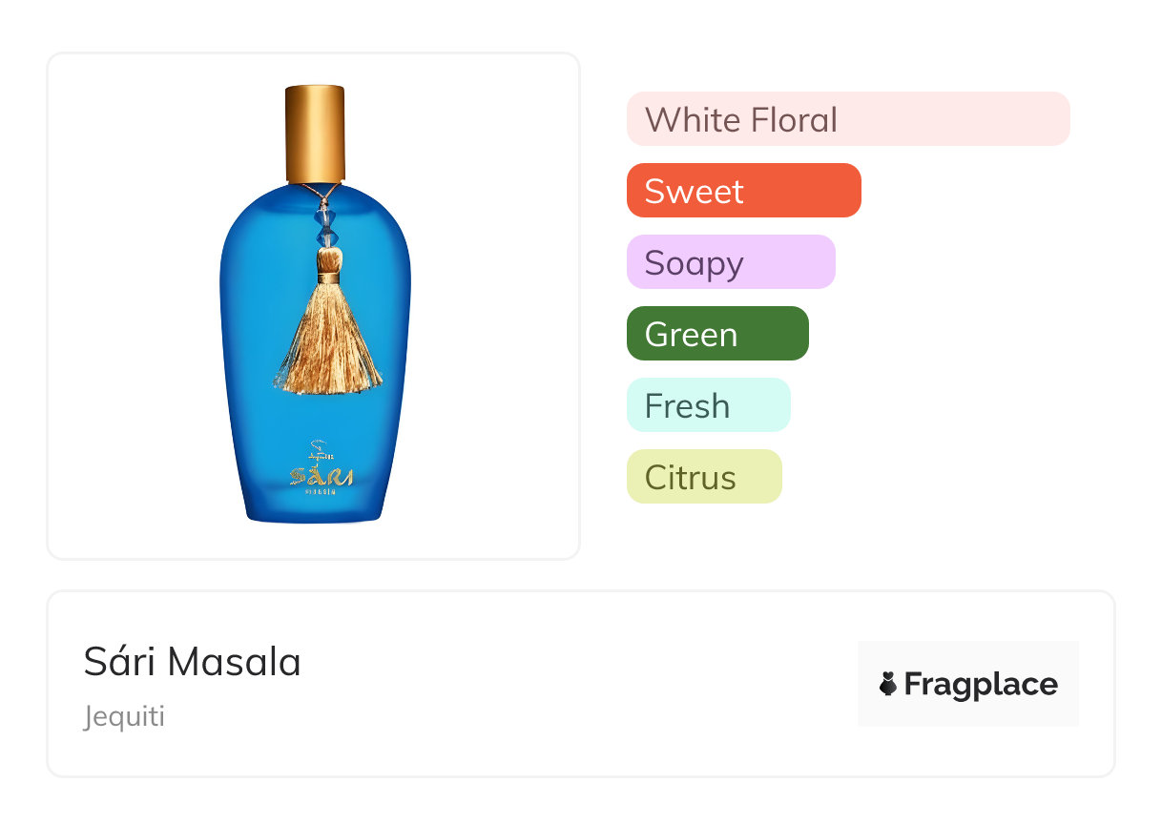
Task: Open the Sári Masala fragrance title
Action: pyautogui.click(x=193, y=662)
